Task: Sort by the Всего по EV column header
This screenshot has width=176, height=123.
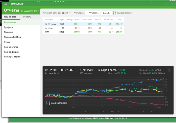Action: coord(87,20)
